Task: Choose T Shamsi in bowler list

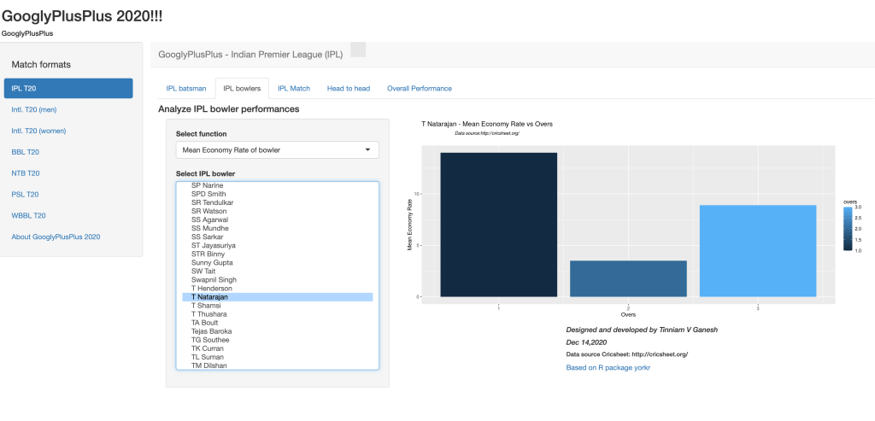Action: [x=207, y=306]
